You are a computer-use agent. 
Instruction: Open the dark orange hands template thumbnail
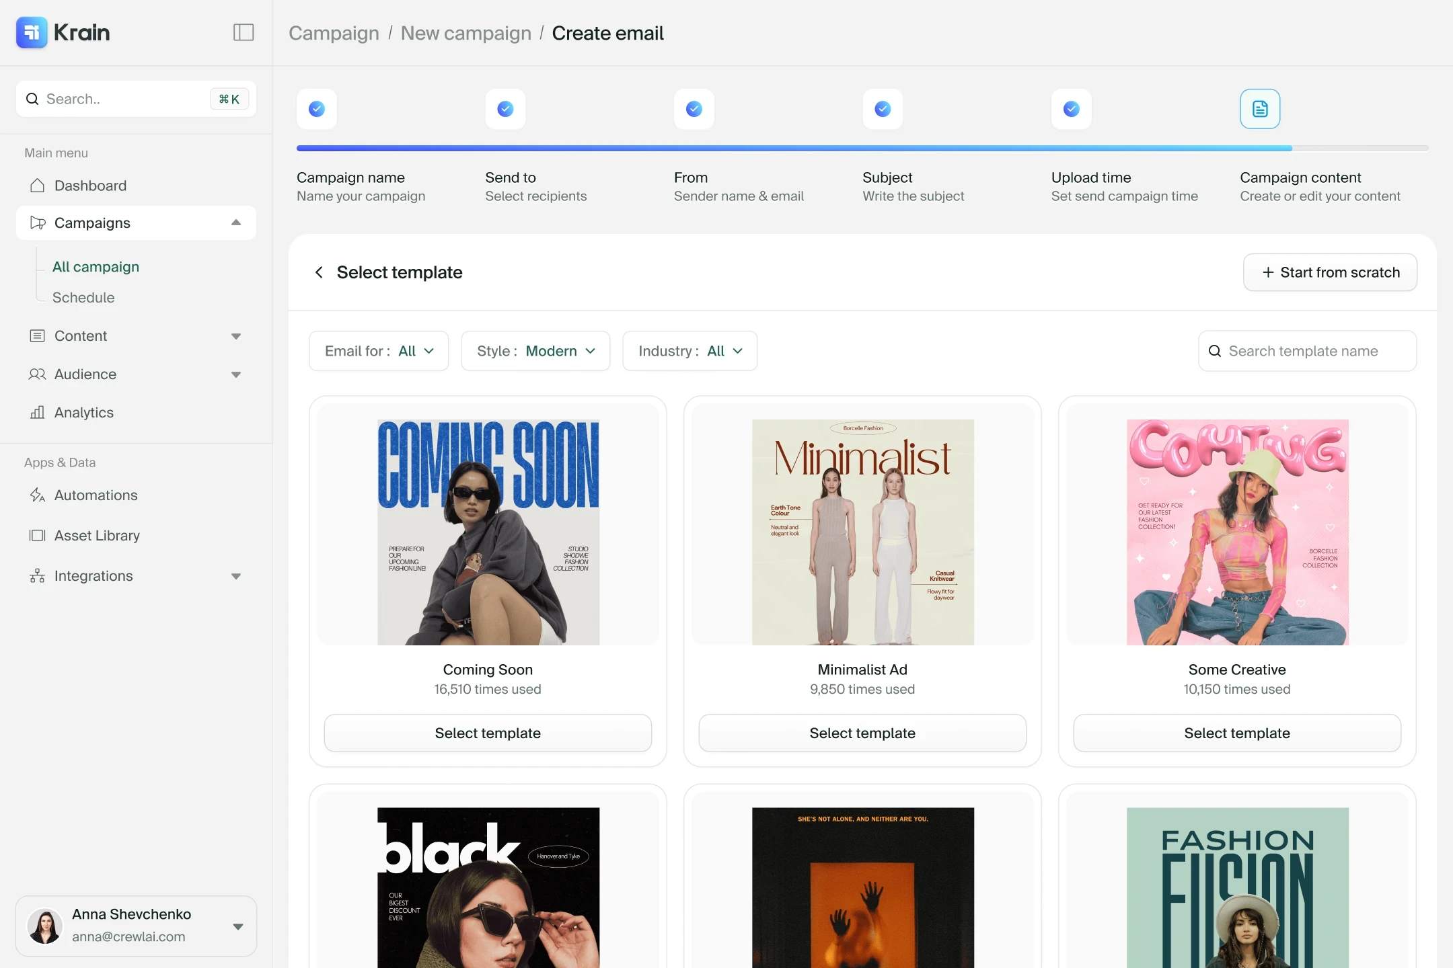tap(863, 887)
